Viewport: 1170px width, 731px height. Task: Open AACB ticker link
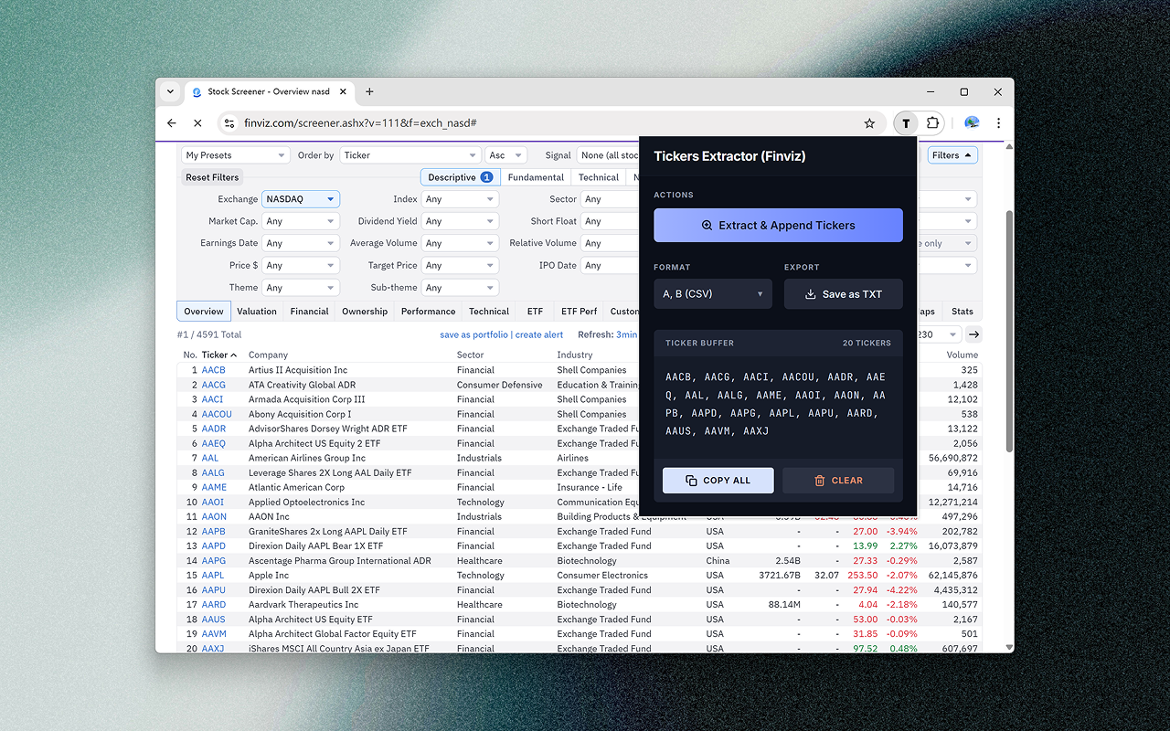tap(213, 370)
